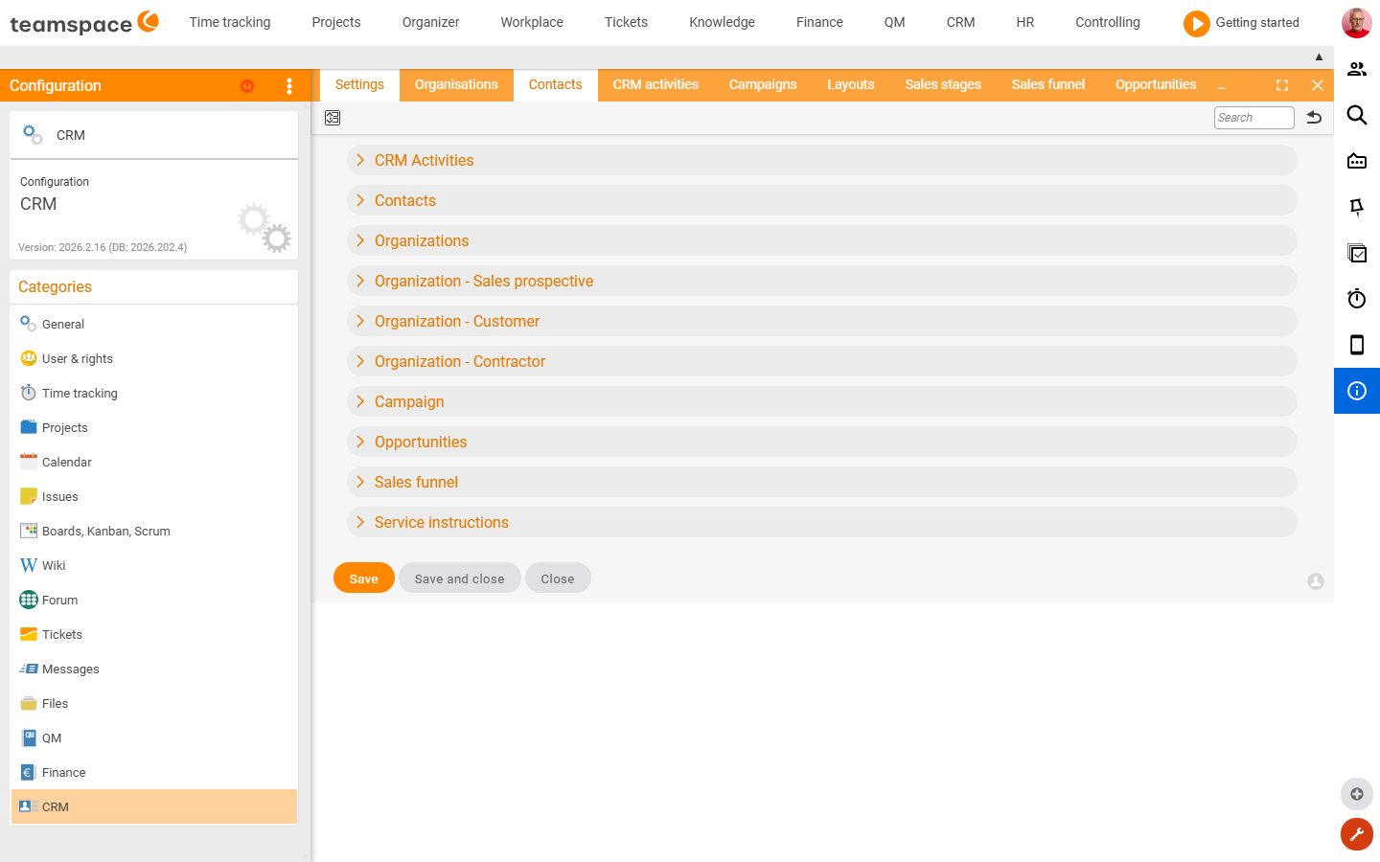Close the configuration panel with X
The height and width of the screenshot is (862, 1380).
[1318, 85]
